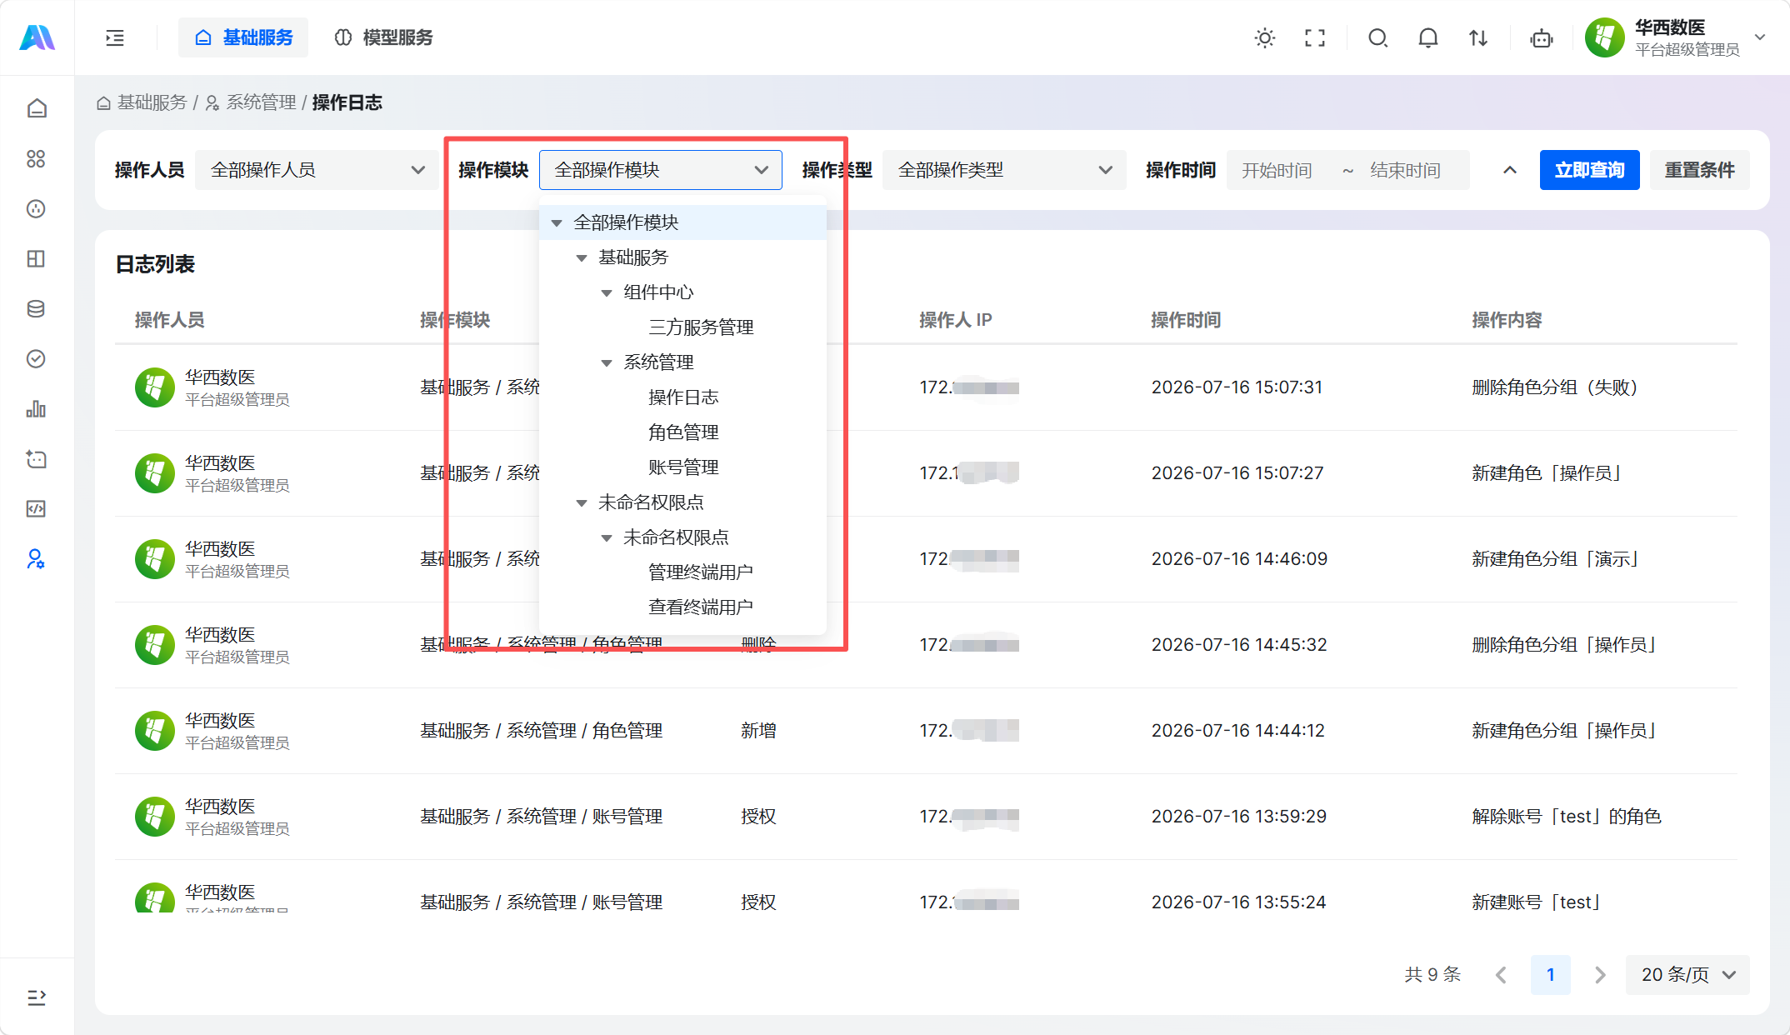1790x1035 pixels.
Task: Switch to 基础服务 tab
Action: tap(243, 37)
